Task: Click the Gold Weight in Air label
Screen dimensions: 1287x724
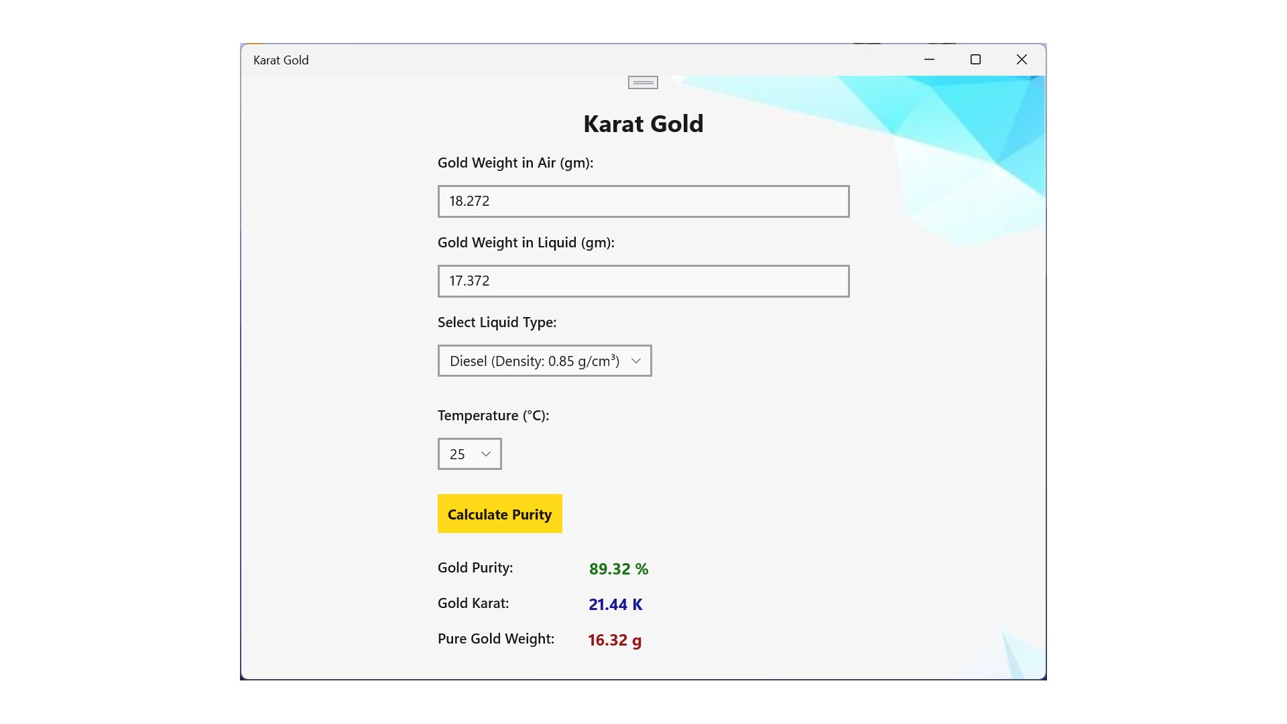Action: click(515, 163)
